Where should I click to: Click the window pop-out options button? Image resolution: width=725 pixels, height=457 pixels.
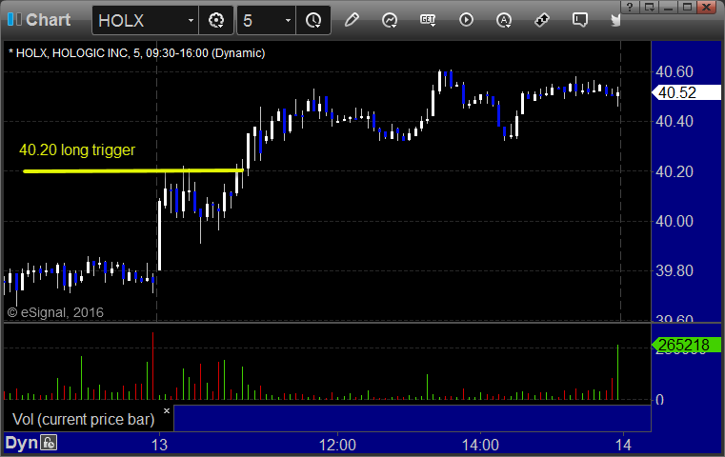tap(649, 7)
